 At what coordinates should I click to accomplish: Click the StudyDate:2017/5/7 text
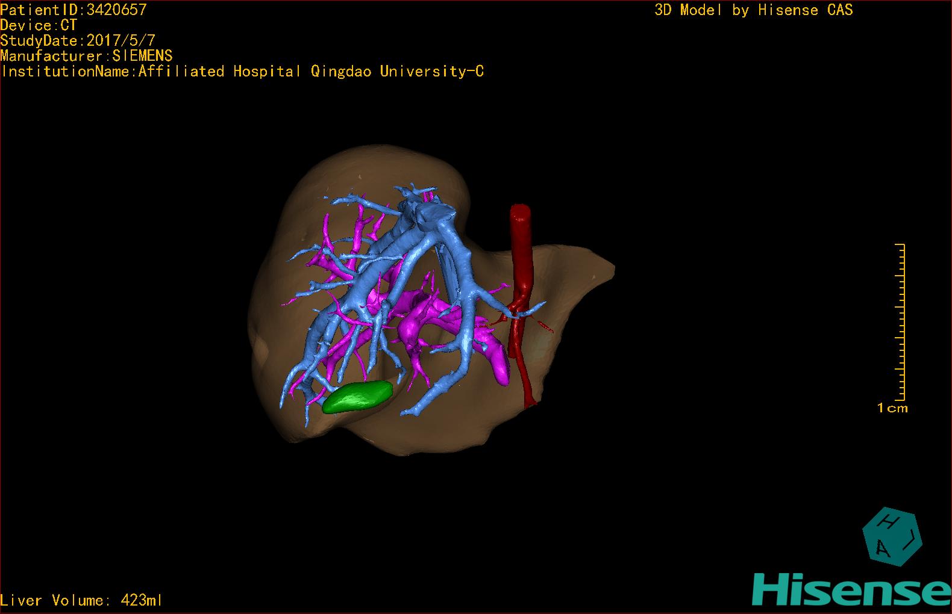point(78,41)
